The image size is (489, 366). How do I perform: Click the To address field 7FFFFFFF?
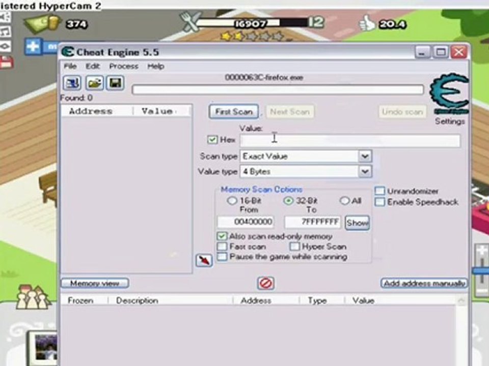(x=313, y=222)
